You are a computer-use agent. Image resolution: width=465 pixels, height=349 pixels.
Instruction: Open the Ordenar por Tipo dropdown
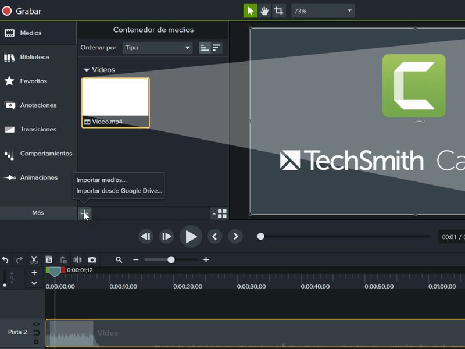coord(158,48)
